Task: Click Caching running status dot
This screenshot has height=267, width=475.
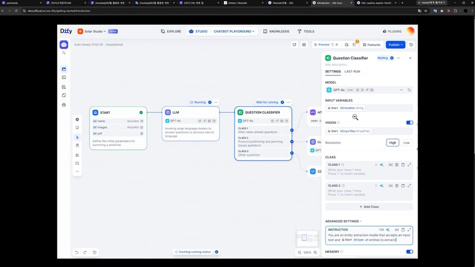Action: (217, 252)
